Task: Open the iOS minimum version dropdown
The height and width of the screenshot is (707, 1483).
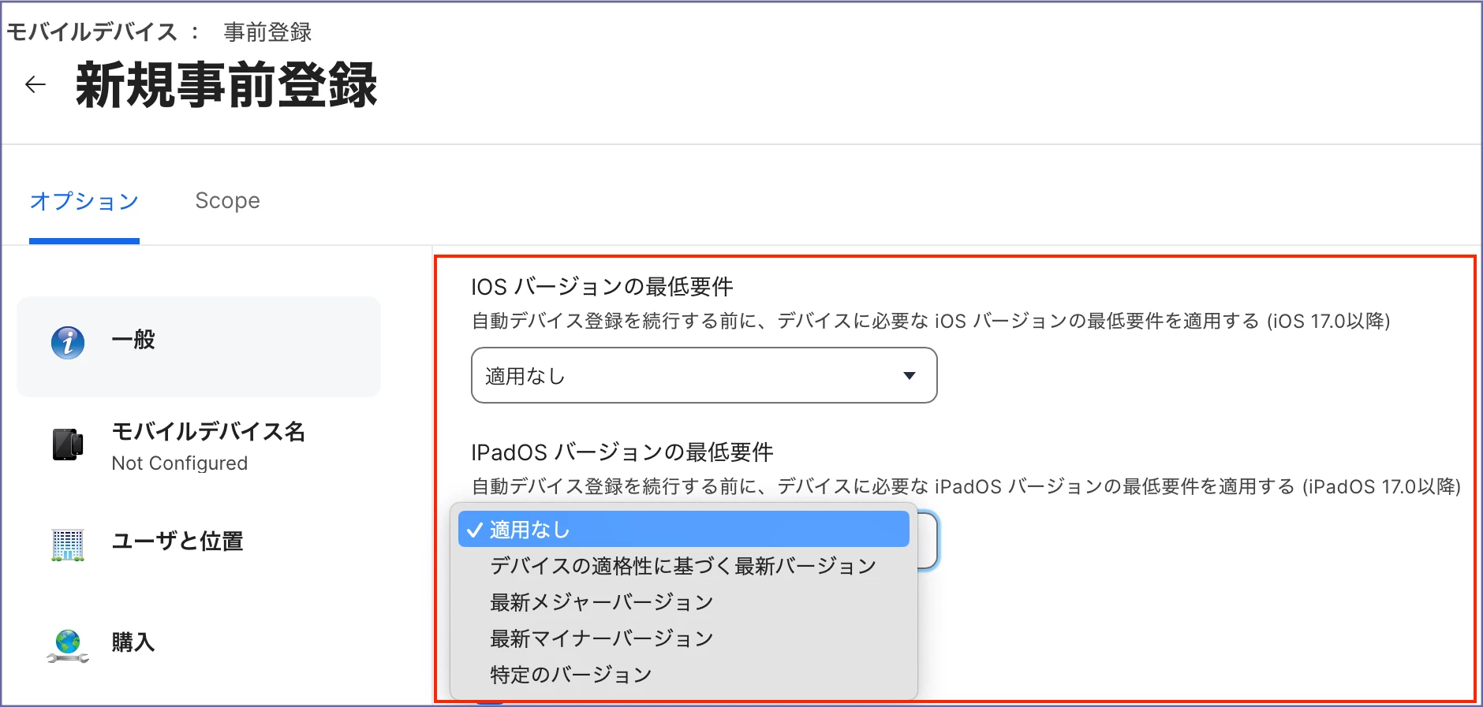Action: click(704, 375)
